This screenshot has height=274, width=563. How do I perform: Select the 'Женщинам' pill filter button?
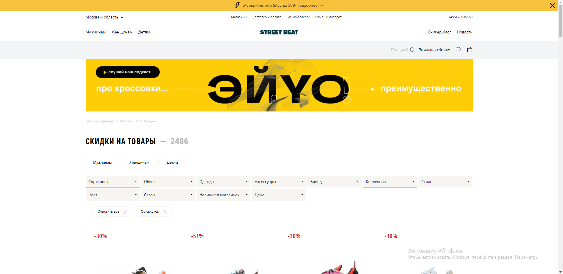[x=139, y=163]
